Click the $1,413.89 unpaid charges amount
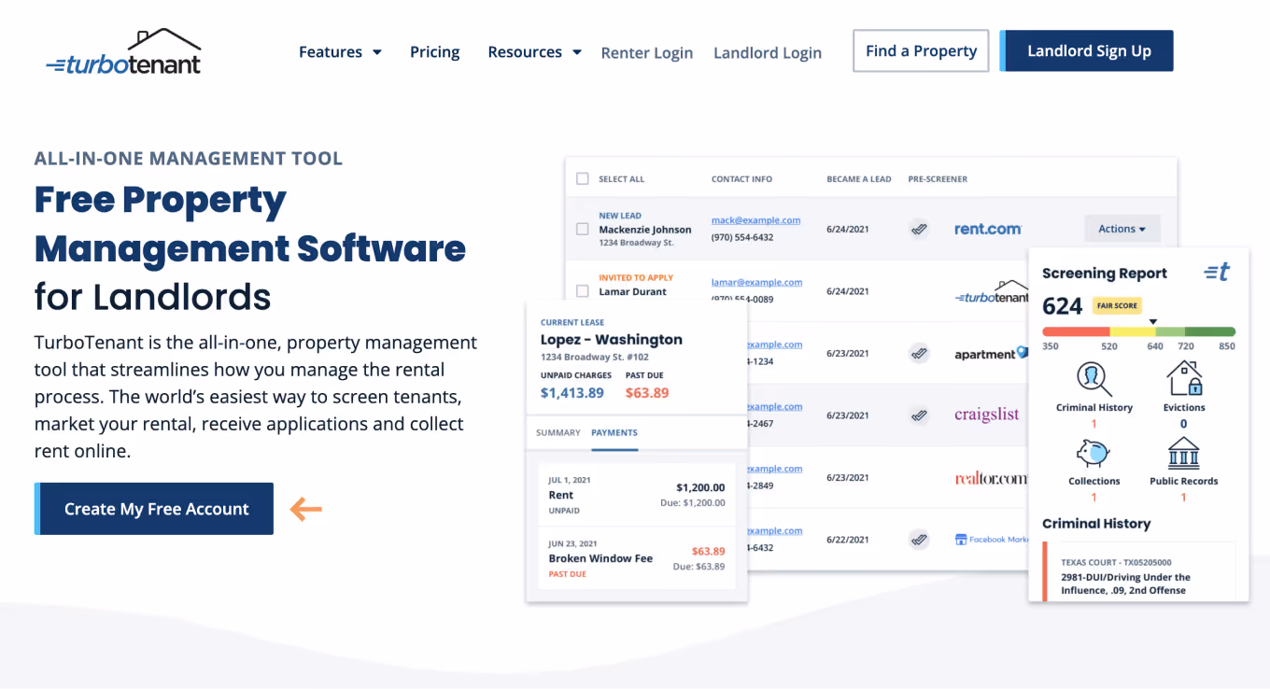Image resolution: width=1270 pixels, height=689 pixels. [572, 393]
